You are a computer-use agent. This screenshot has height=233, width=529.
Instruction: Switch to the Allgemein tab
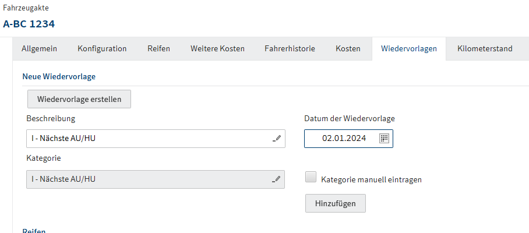tap(39, 49)
